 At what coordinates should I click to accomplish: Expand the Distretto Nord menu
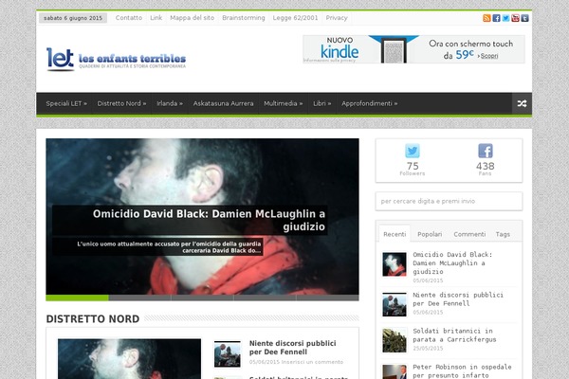click(121, 103)
